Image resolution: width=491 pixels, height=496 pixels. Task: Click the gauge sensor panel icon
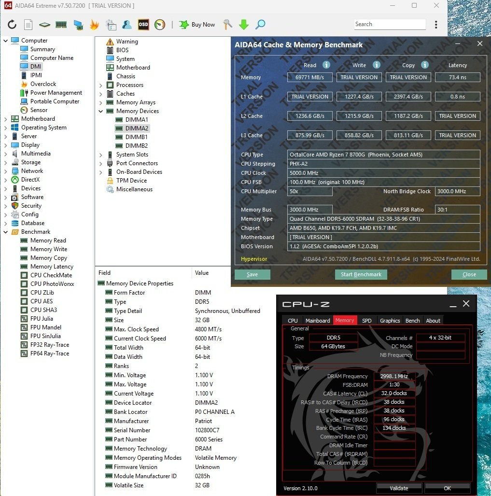pos(160,24)
